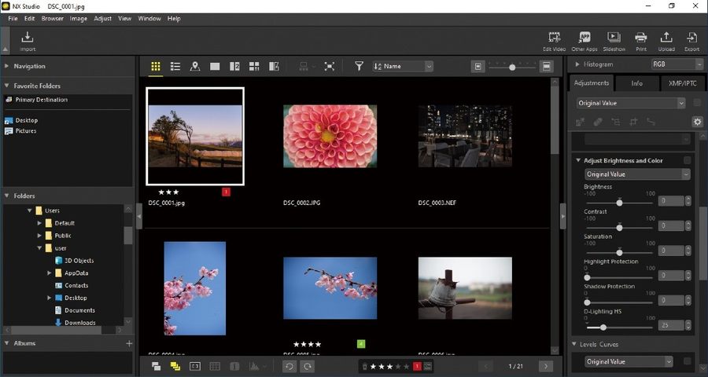Click the add album plus button
The width and height of the screenshot is (708, 377).
[129, 343]
